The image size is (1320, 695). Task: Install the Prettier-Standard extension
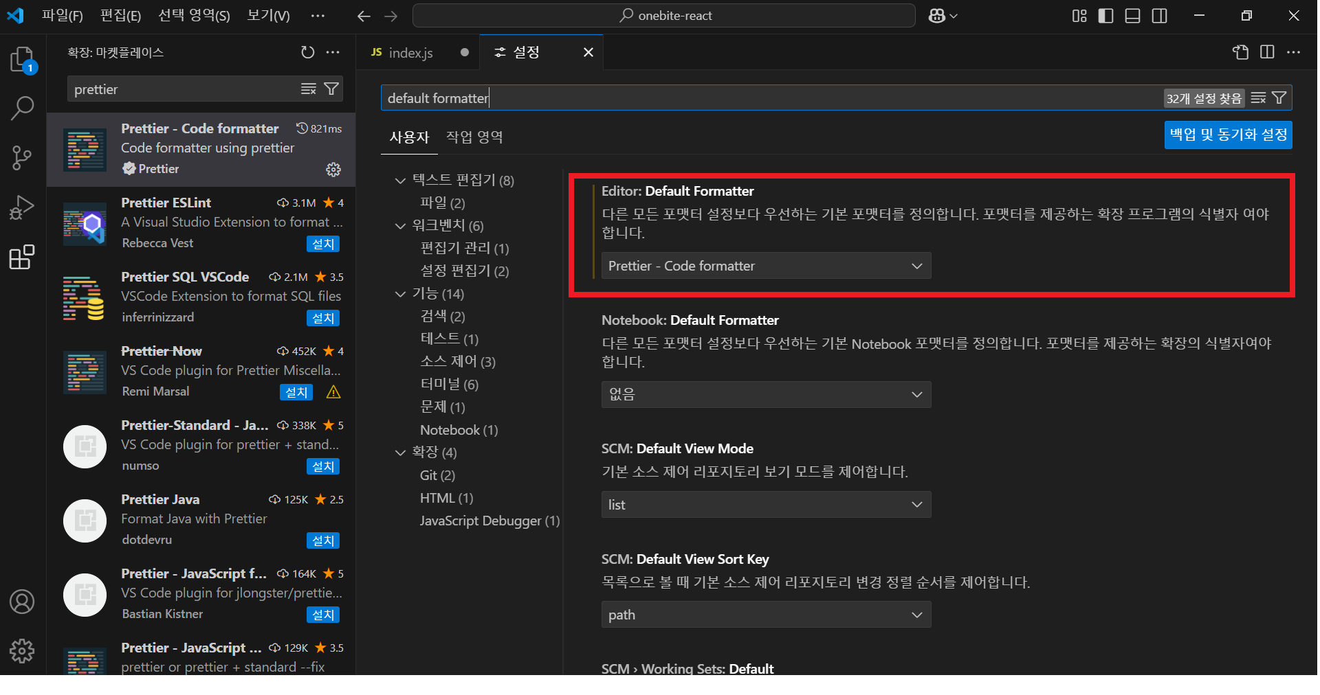point(323,466)
